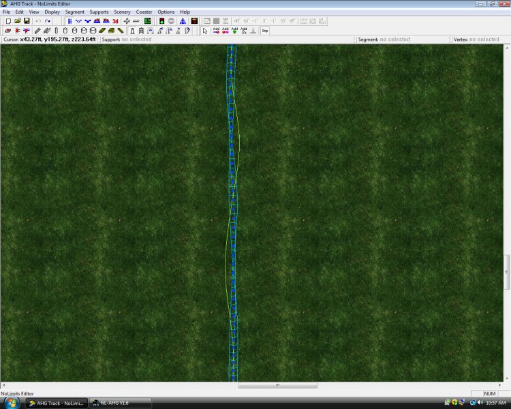
Task: Switch to NL-AHG V1.6 taskbar button
Action: pos(120,403)
